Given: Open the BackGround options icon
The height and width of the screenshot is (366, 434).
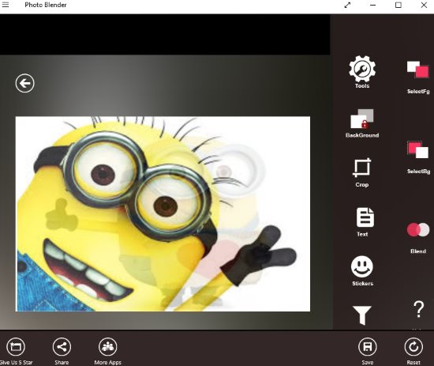Looking at the screenshot, I should pyautogui.click(x=362, y=119).
